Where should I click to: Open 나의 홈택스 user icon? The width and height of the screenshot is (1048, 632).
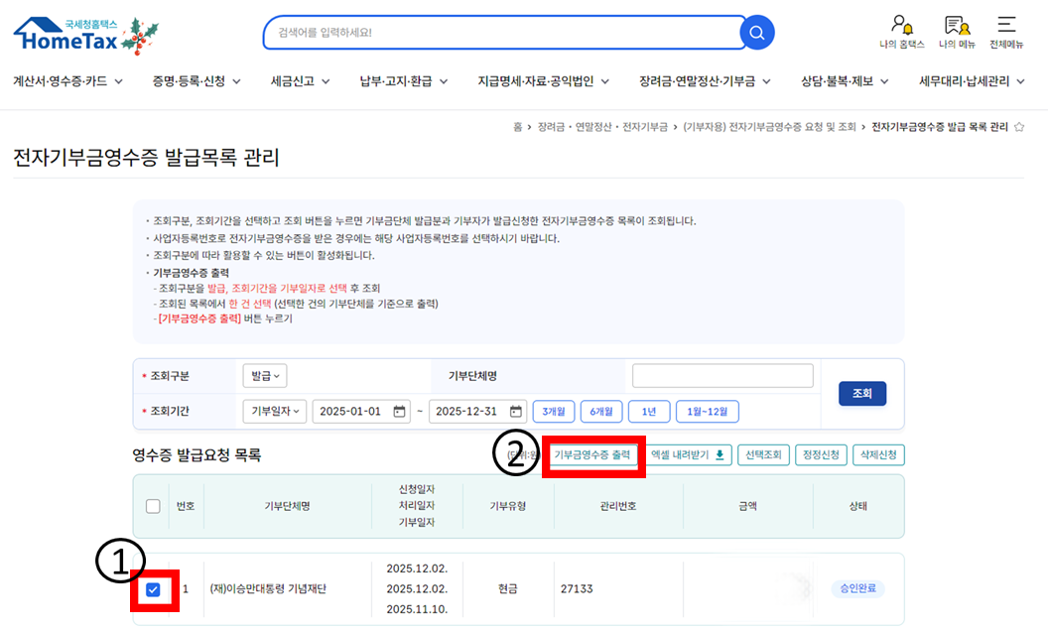coord(901,25)
